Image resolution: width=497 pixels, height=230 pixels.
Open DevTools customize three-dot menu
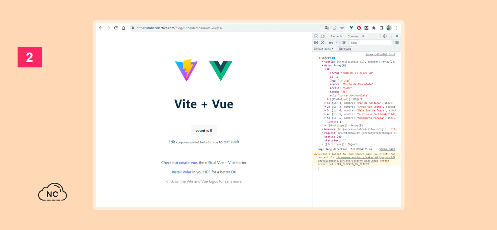(391, 36)
